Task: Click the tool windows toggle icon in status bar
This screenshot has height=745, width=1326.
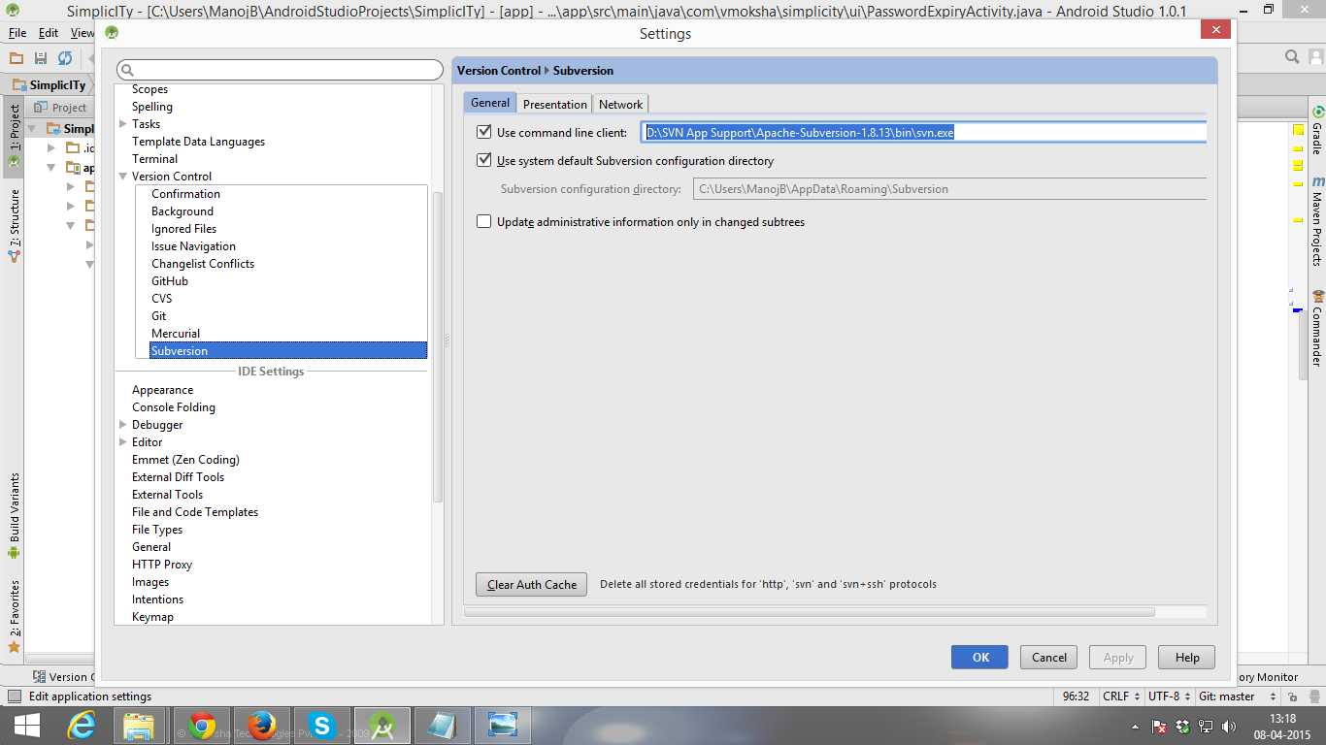Action: coord(14,696)
